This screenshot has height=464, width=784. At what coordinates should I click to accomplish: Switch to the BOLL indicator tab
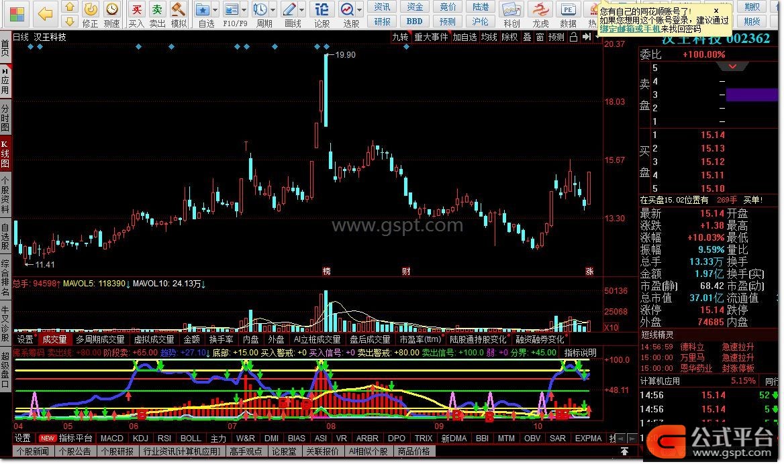[x=191, y=439]
